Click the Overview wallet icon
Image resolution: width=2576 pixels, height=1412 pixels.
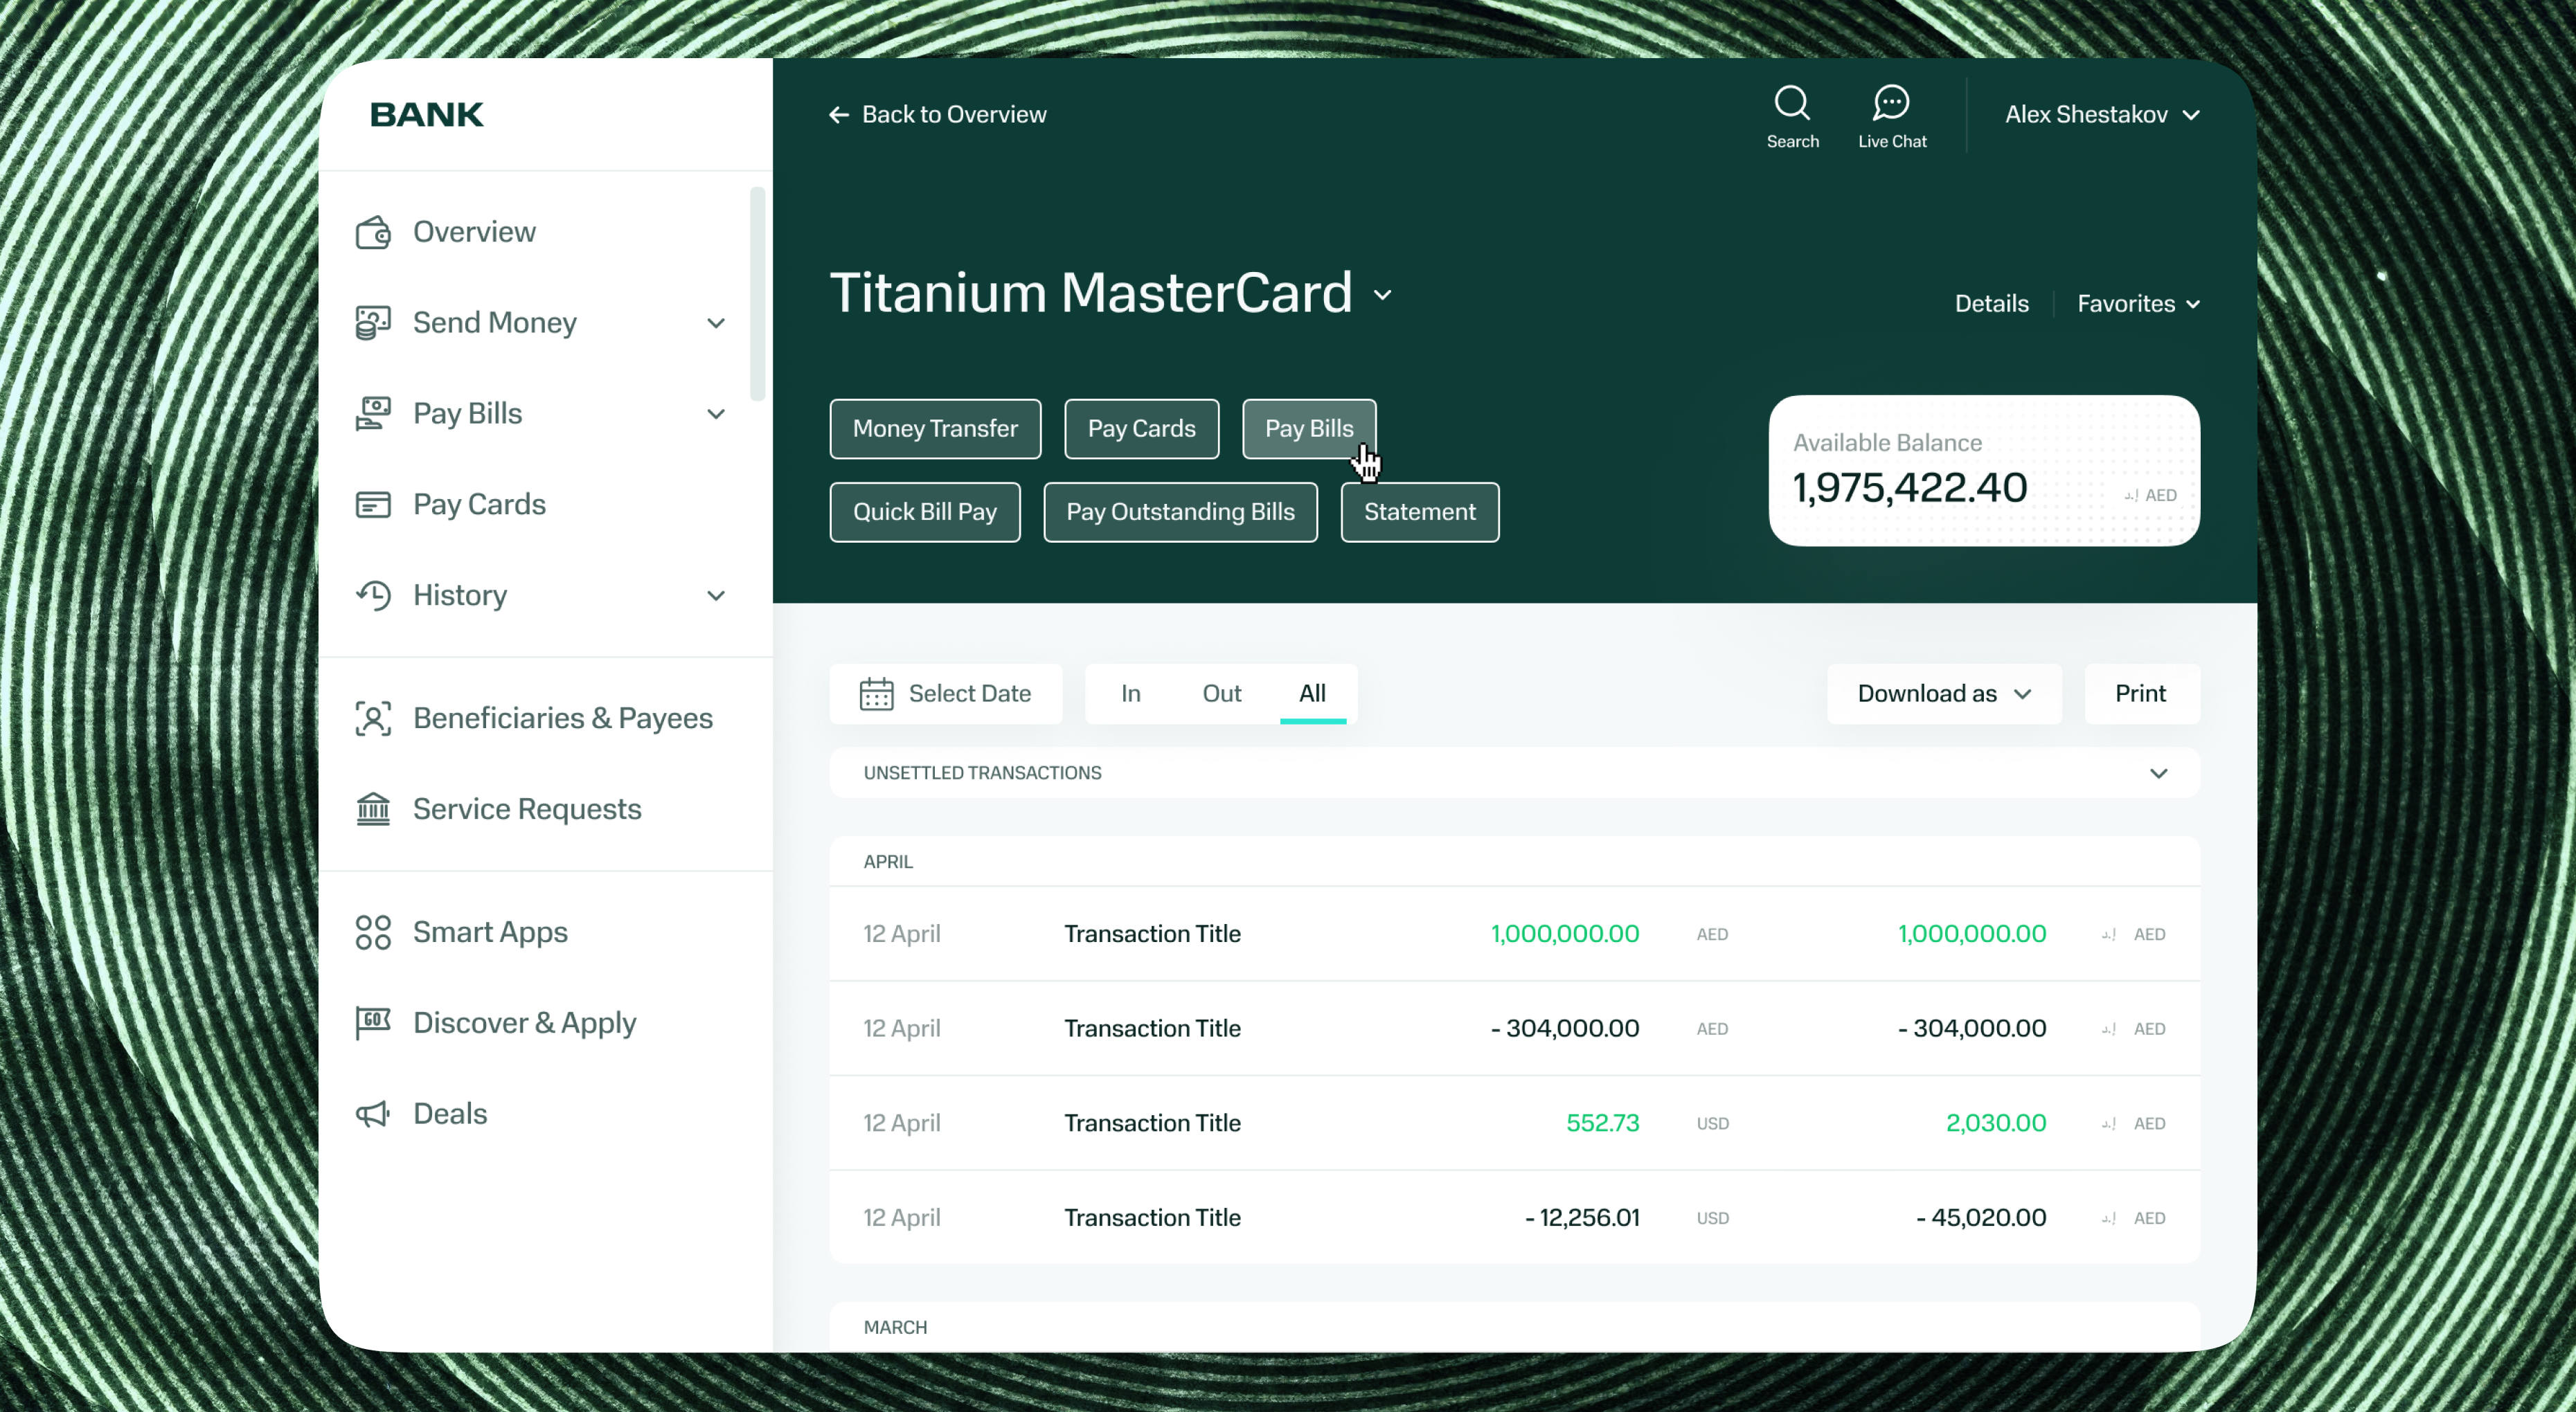point(373,232)
